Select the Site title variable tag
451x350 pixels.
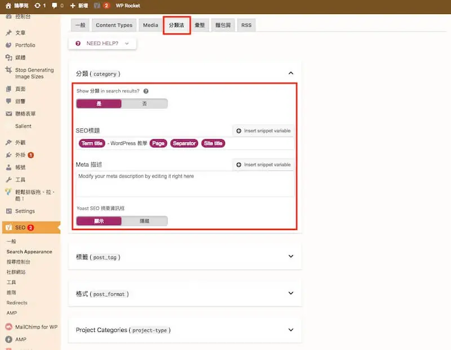[213, 143]
